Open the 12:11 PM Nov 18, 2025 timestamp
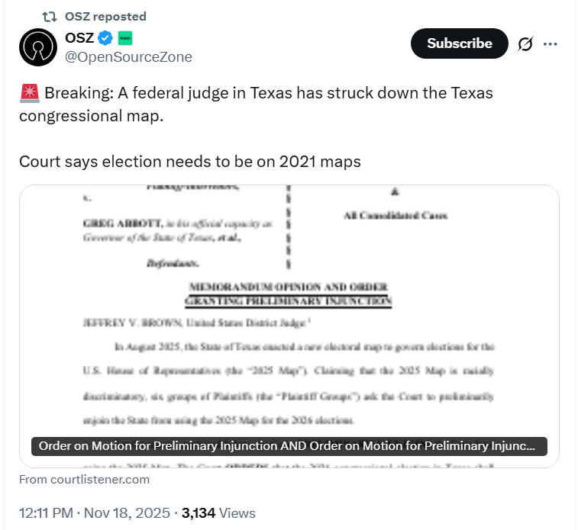 coord(95,513)
